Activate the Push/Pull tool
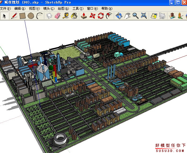 coord(84,16)
